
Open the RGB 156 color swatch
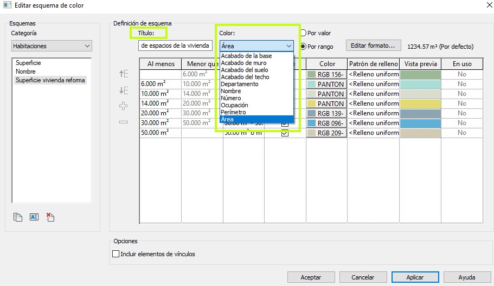[x=326, y=74]
